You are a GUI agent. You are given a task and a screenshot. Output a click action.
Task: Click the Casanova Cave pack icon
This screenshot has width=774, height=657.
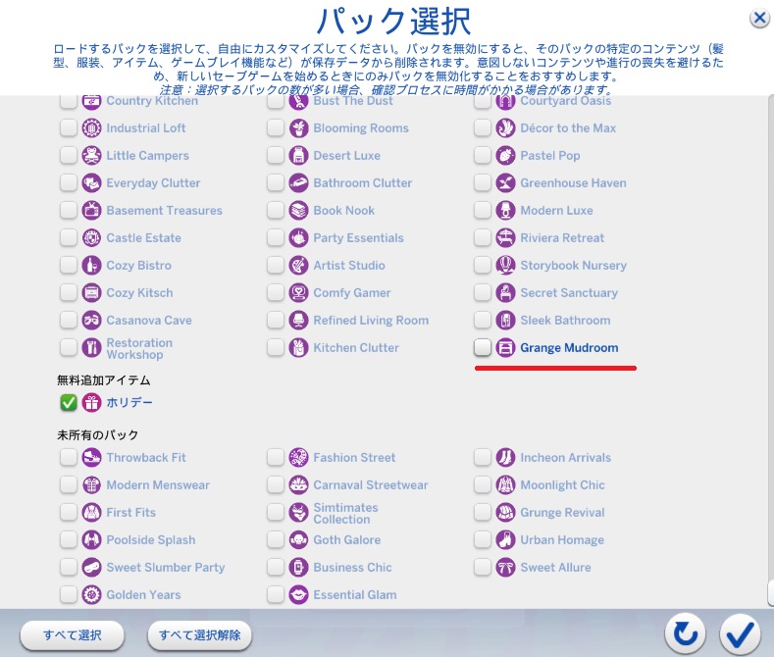[x=91, y=320]
